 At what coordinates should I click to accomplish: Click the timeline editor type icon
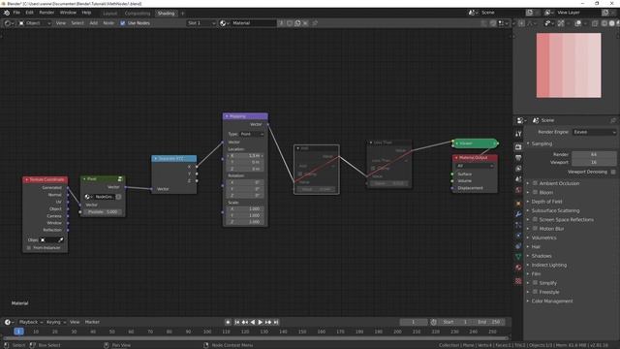pyautogui.click(x=9, y=322)
